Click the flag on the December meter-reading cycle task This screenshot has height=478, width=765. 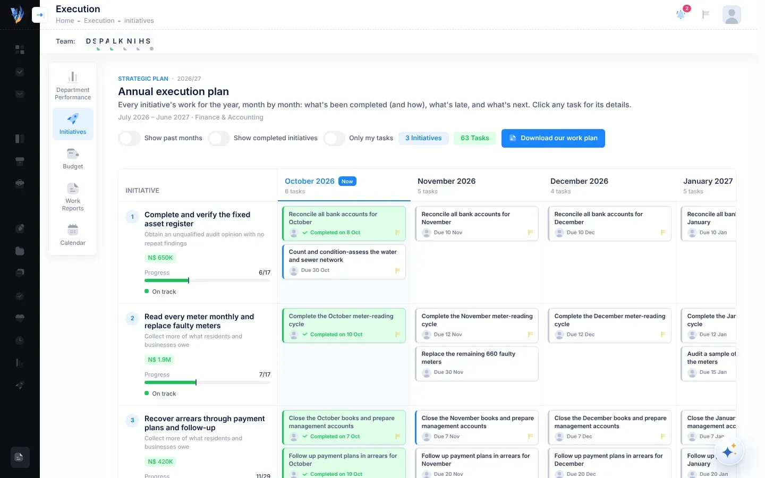coord(663,335)
